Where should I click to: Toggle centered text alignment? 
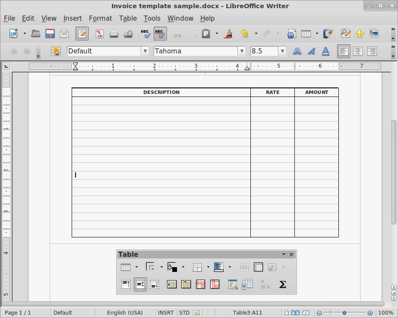coord(358,51)
